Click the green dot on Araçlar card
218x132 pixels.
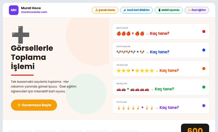[x=204, y=87]
